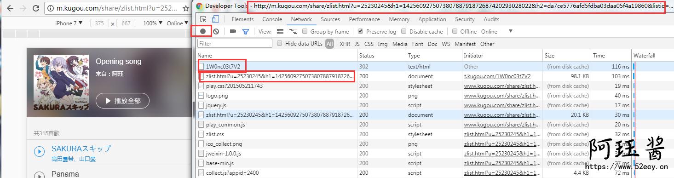Select the overview waterfall view icon
This screenshot has width=674, height=178.
pyautogui.click(x=293, y=31)
